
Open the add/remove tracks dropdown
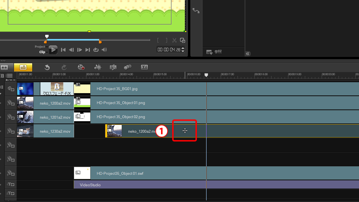10,80
